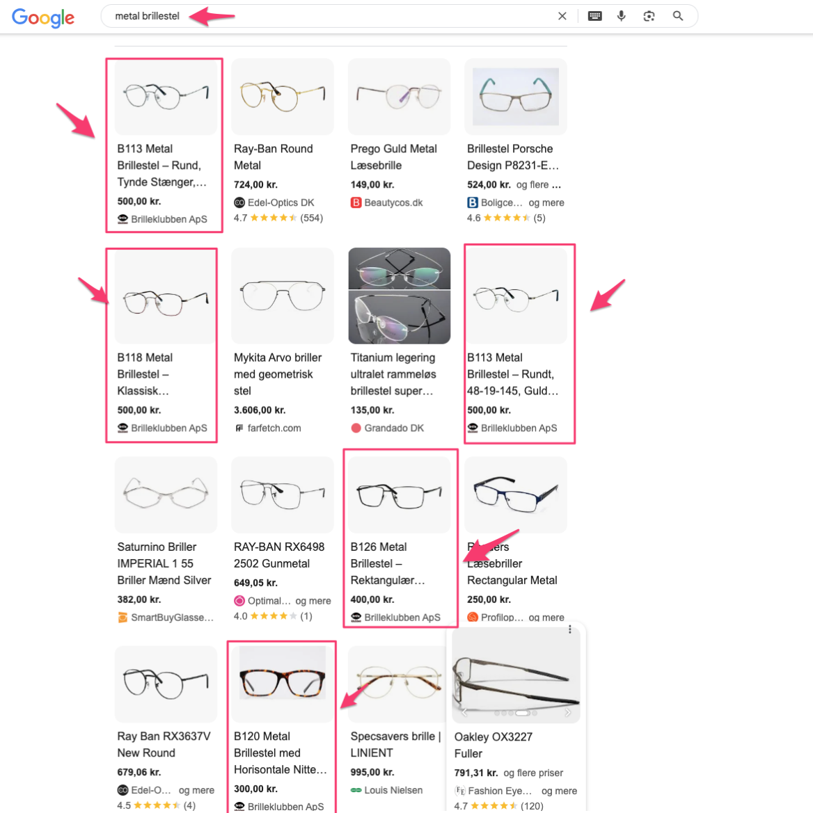Open Ray-Ban Round Metal product image
This screenshot has height=813, width=813.
pyautogui.click(x=282, y=97)
